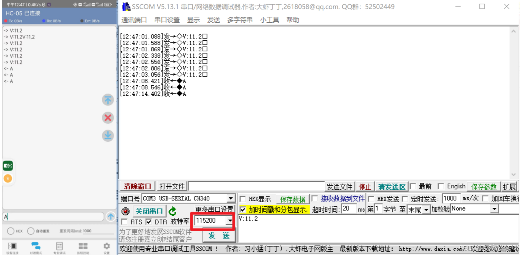Uncheck 加时间戳和分包显示 checkbox
The width and height of the screenshot is (522, 255).
(x=243, y=209)
